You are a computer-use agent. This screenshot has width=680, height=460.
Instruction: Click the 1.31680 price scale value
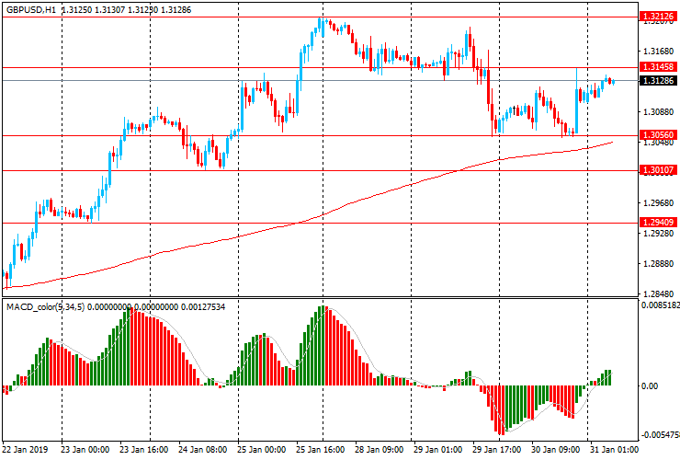tap(658, 52)
